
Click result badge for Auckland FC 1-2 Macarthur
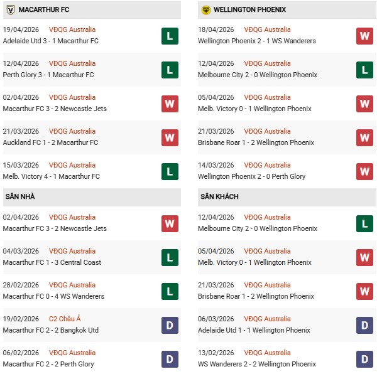pyautogui.click(x=170, y=137)
